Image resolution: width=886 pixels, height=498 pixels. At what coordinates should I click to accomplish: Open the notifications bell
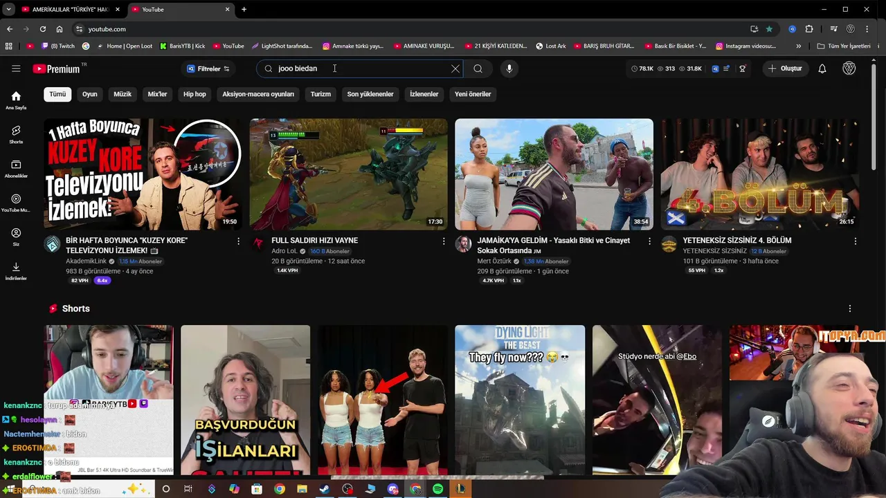822,68
